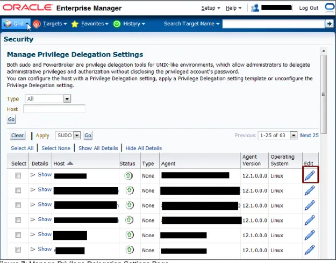
Task: Click the scrollbar up arrow
Action: pyautogui.click(x=324, y=51)
